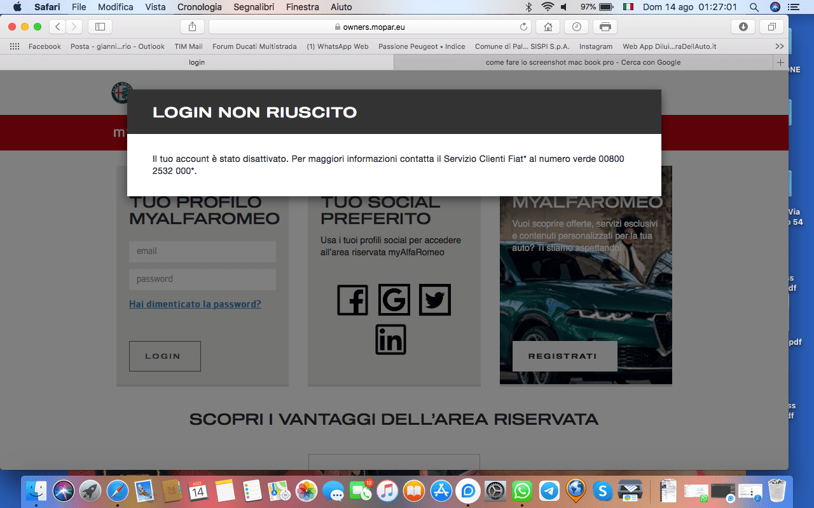Screen dimensions: 814x508
Task: Open the Web App DiluiraDellAuto.it bookmark
Action: (670, 46)
